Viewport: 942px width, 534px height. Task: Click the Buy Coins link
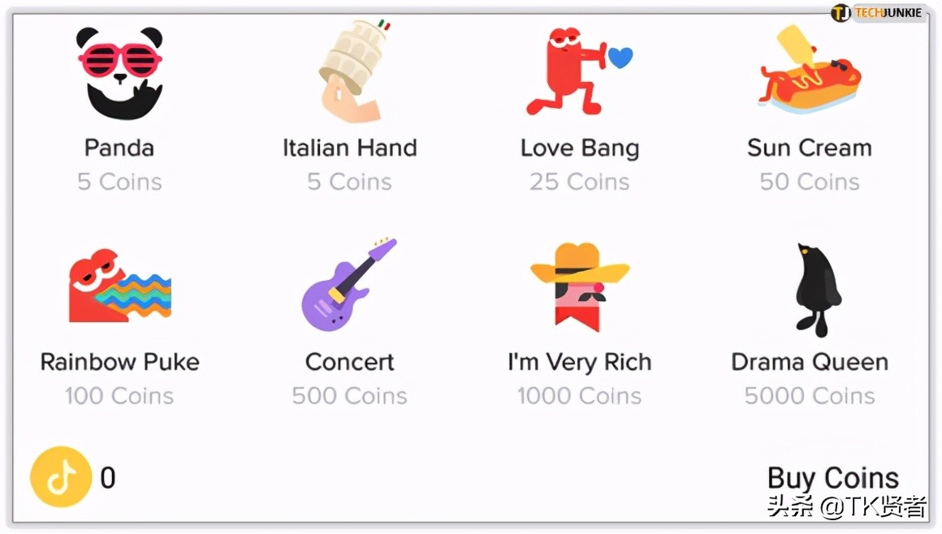click(832, 478)
